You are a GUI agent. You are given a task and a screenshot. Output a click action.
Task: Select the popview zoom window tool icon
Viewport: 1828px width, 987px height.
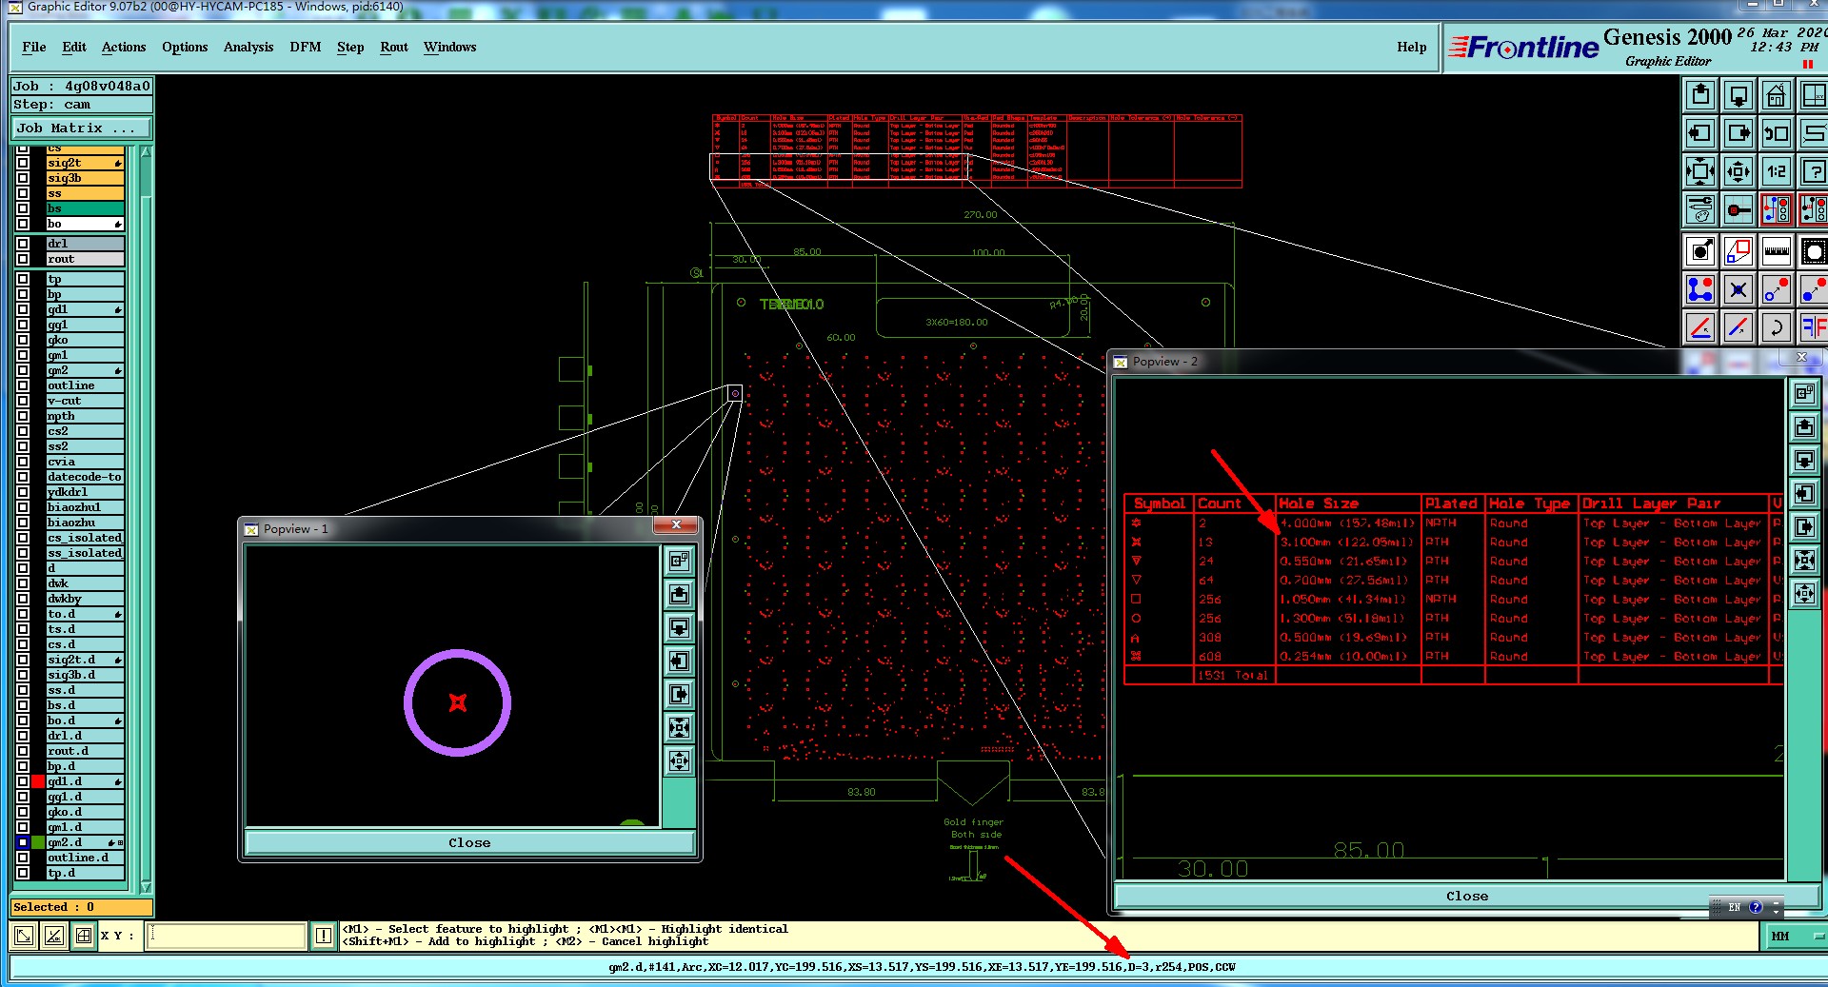pyautogui.click(x=1739, y=251)
